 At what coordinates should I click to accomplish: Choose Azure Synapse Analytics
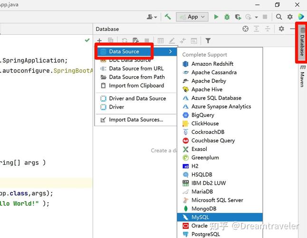(x=220, y=107)
